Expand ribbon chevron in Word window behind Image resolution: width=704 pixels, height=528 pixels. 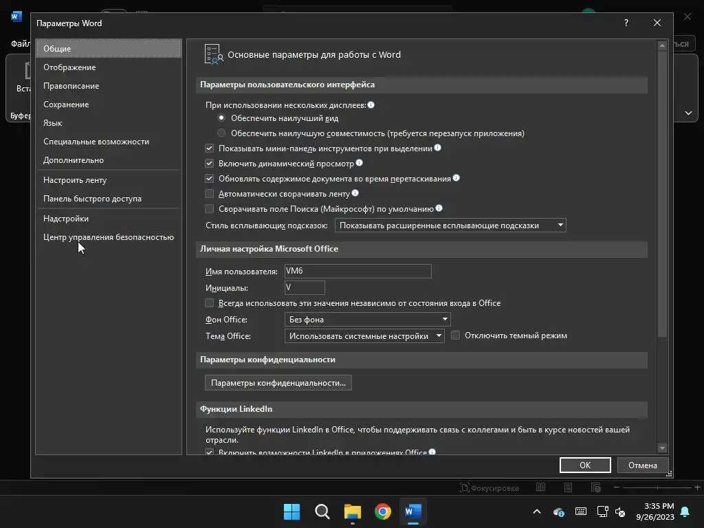pyautogui.click(x=688, y=113)
